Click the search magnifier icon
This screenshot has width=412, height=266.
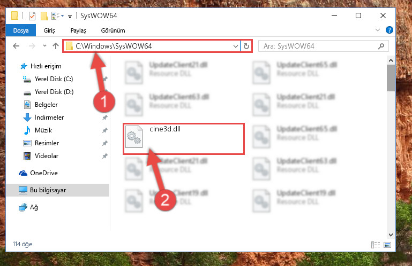tap(381, 46)
